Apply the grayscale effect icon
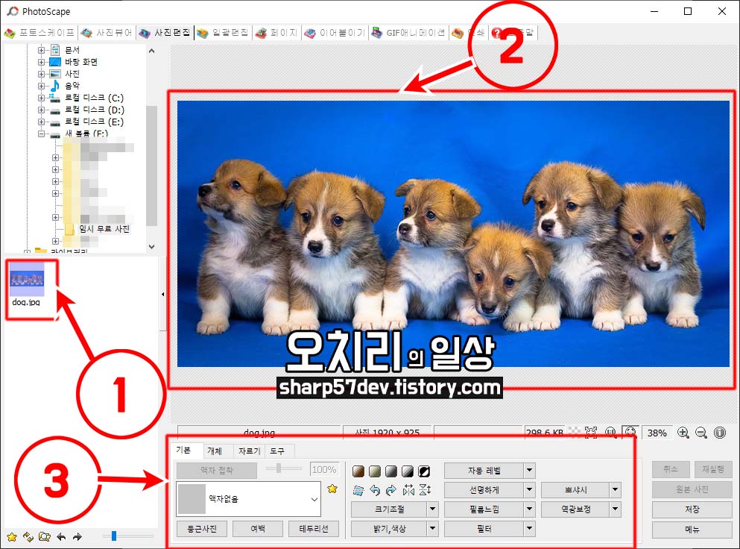Viewport: 740px width, 549px height. [391, 471]
